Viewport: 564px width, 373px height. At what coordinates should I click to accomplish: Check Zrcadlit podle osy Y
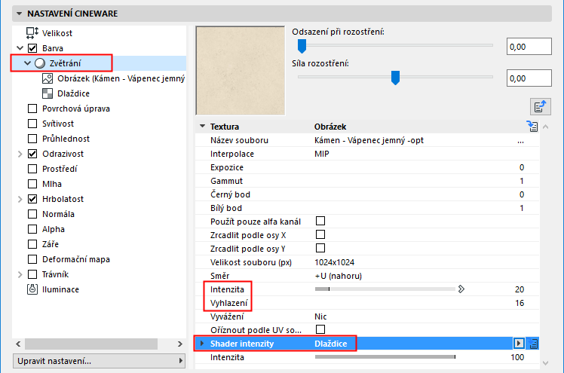(320, 248)
